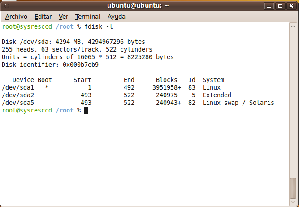
Task: Click the '255 heads, 63 sectors/track' line
Action: [77, 49]
